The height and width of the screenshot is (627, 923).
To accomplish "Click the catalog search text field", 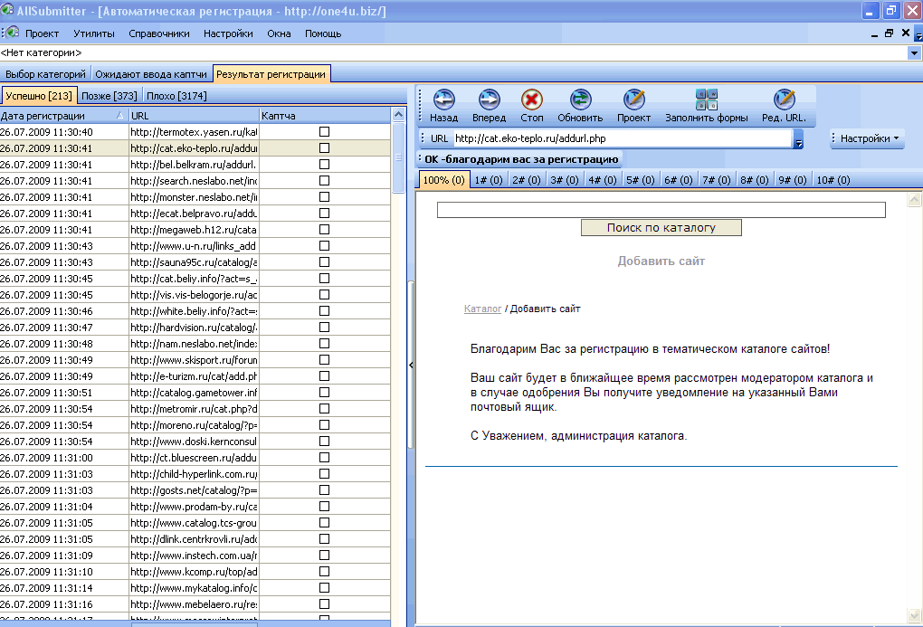I will point(661,210).
